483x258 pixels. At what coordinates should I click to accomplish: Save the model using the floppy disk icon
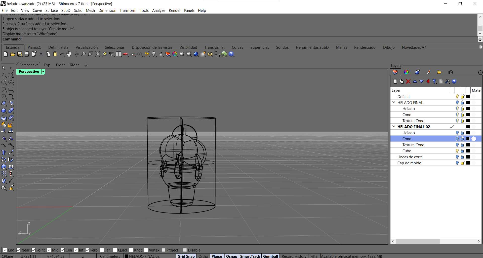pos(20,54)
